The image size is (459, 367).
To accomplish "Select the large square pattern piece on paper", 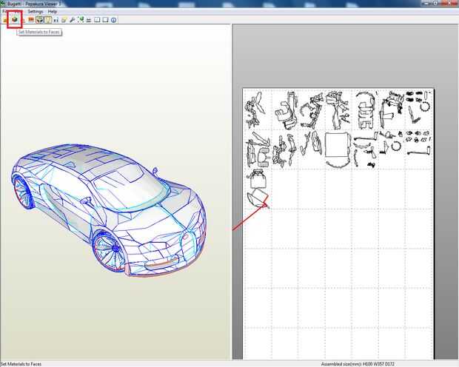I will (336, 145).
